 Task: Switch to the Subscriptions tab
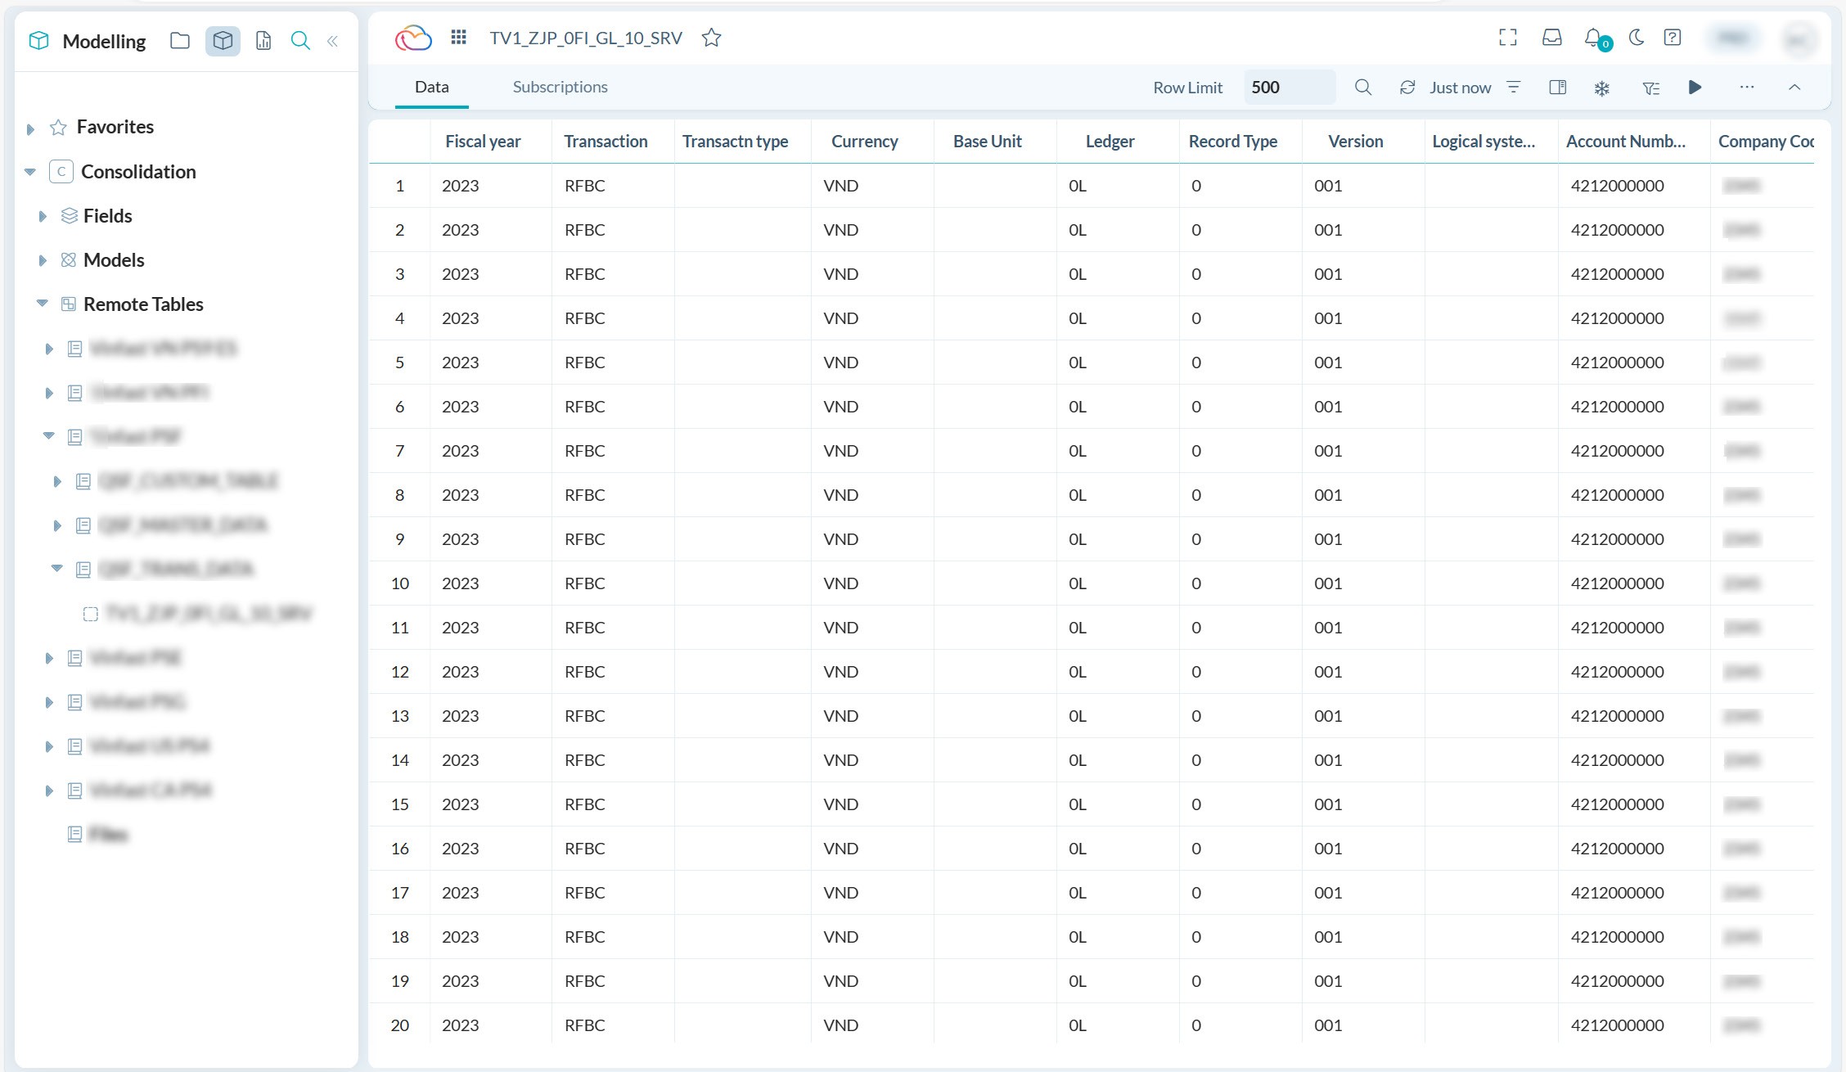[560, 87]
